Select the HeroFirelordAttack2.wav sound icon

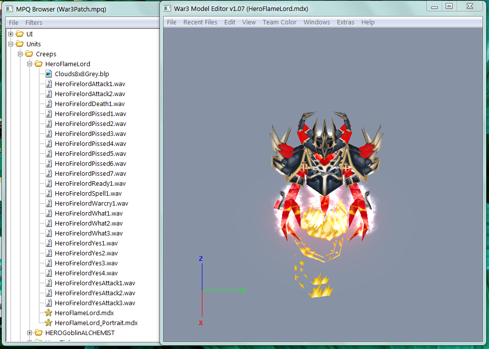pyautogui.click(x=49, y=94)
